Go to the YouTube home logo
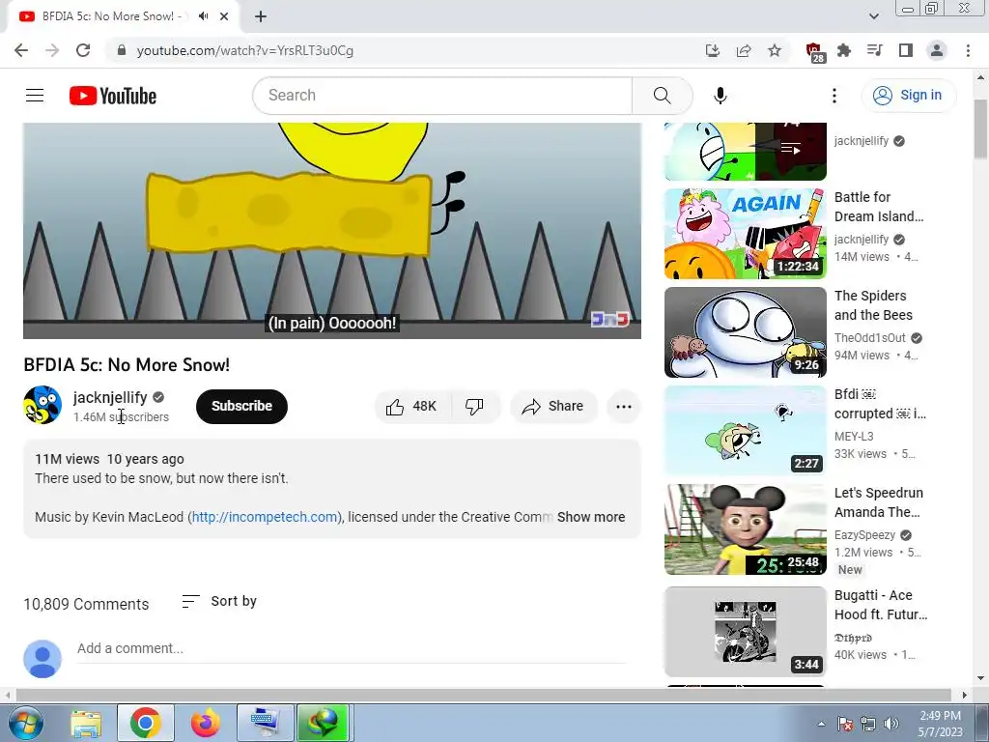 coord(113,96)
